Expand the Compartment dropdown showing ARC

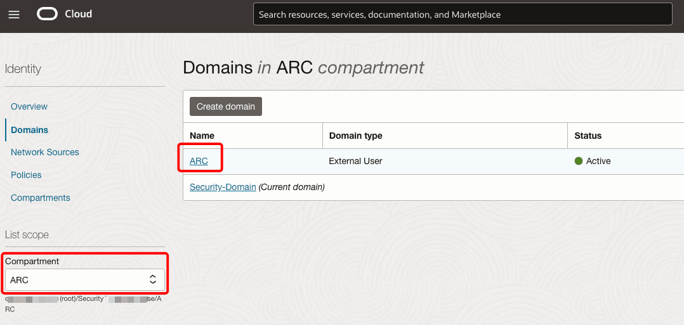85,279
